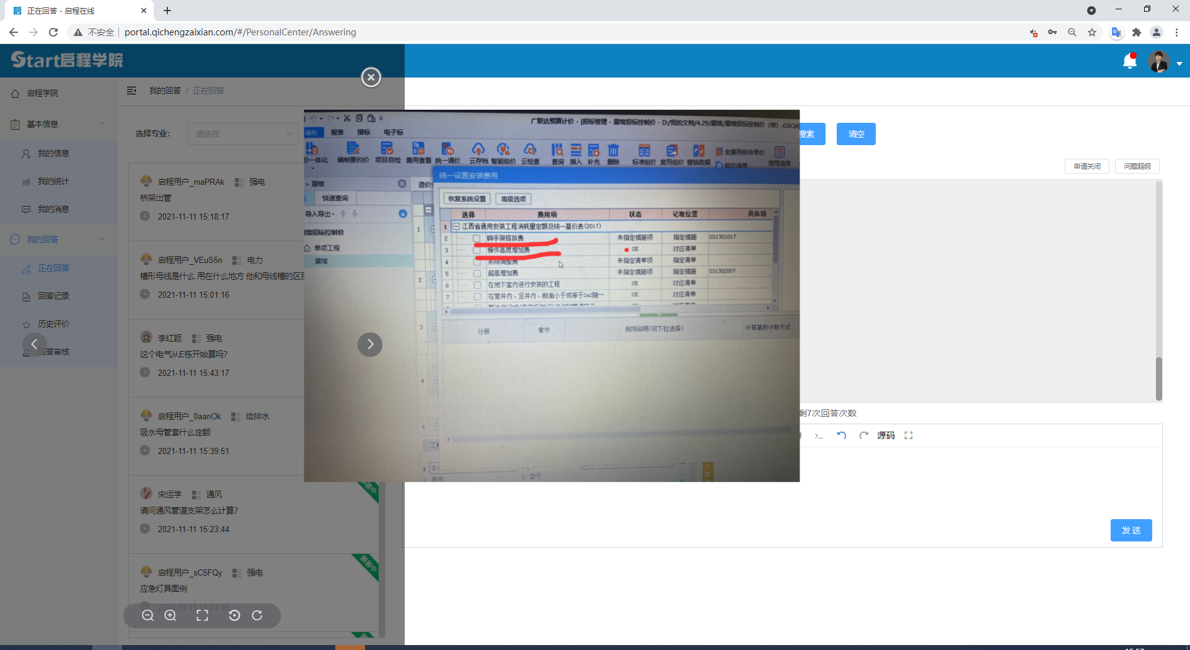Open the browser zoom magnifier icon

pos(1072,32)
